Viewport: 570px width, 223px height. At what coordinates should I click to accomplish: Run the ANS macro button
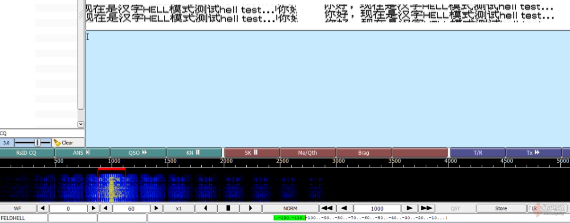coord(82,153)
